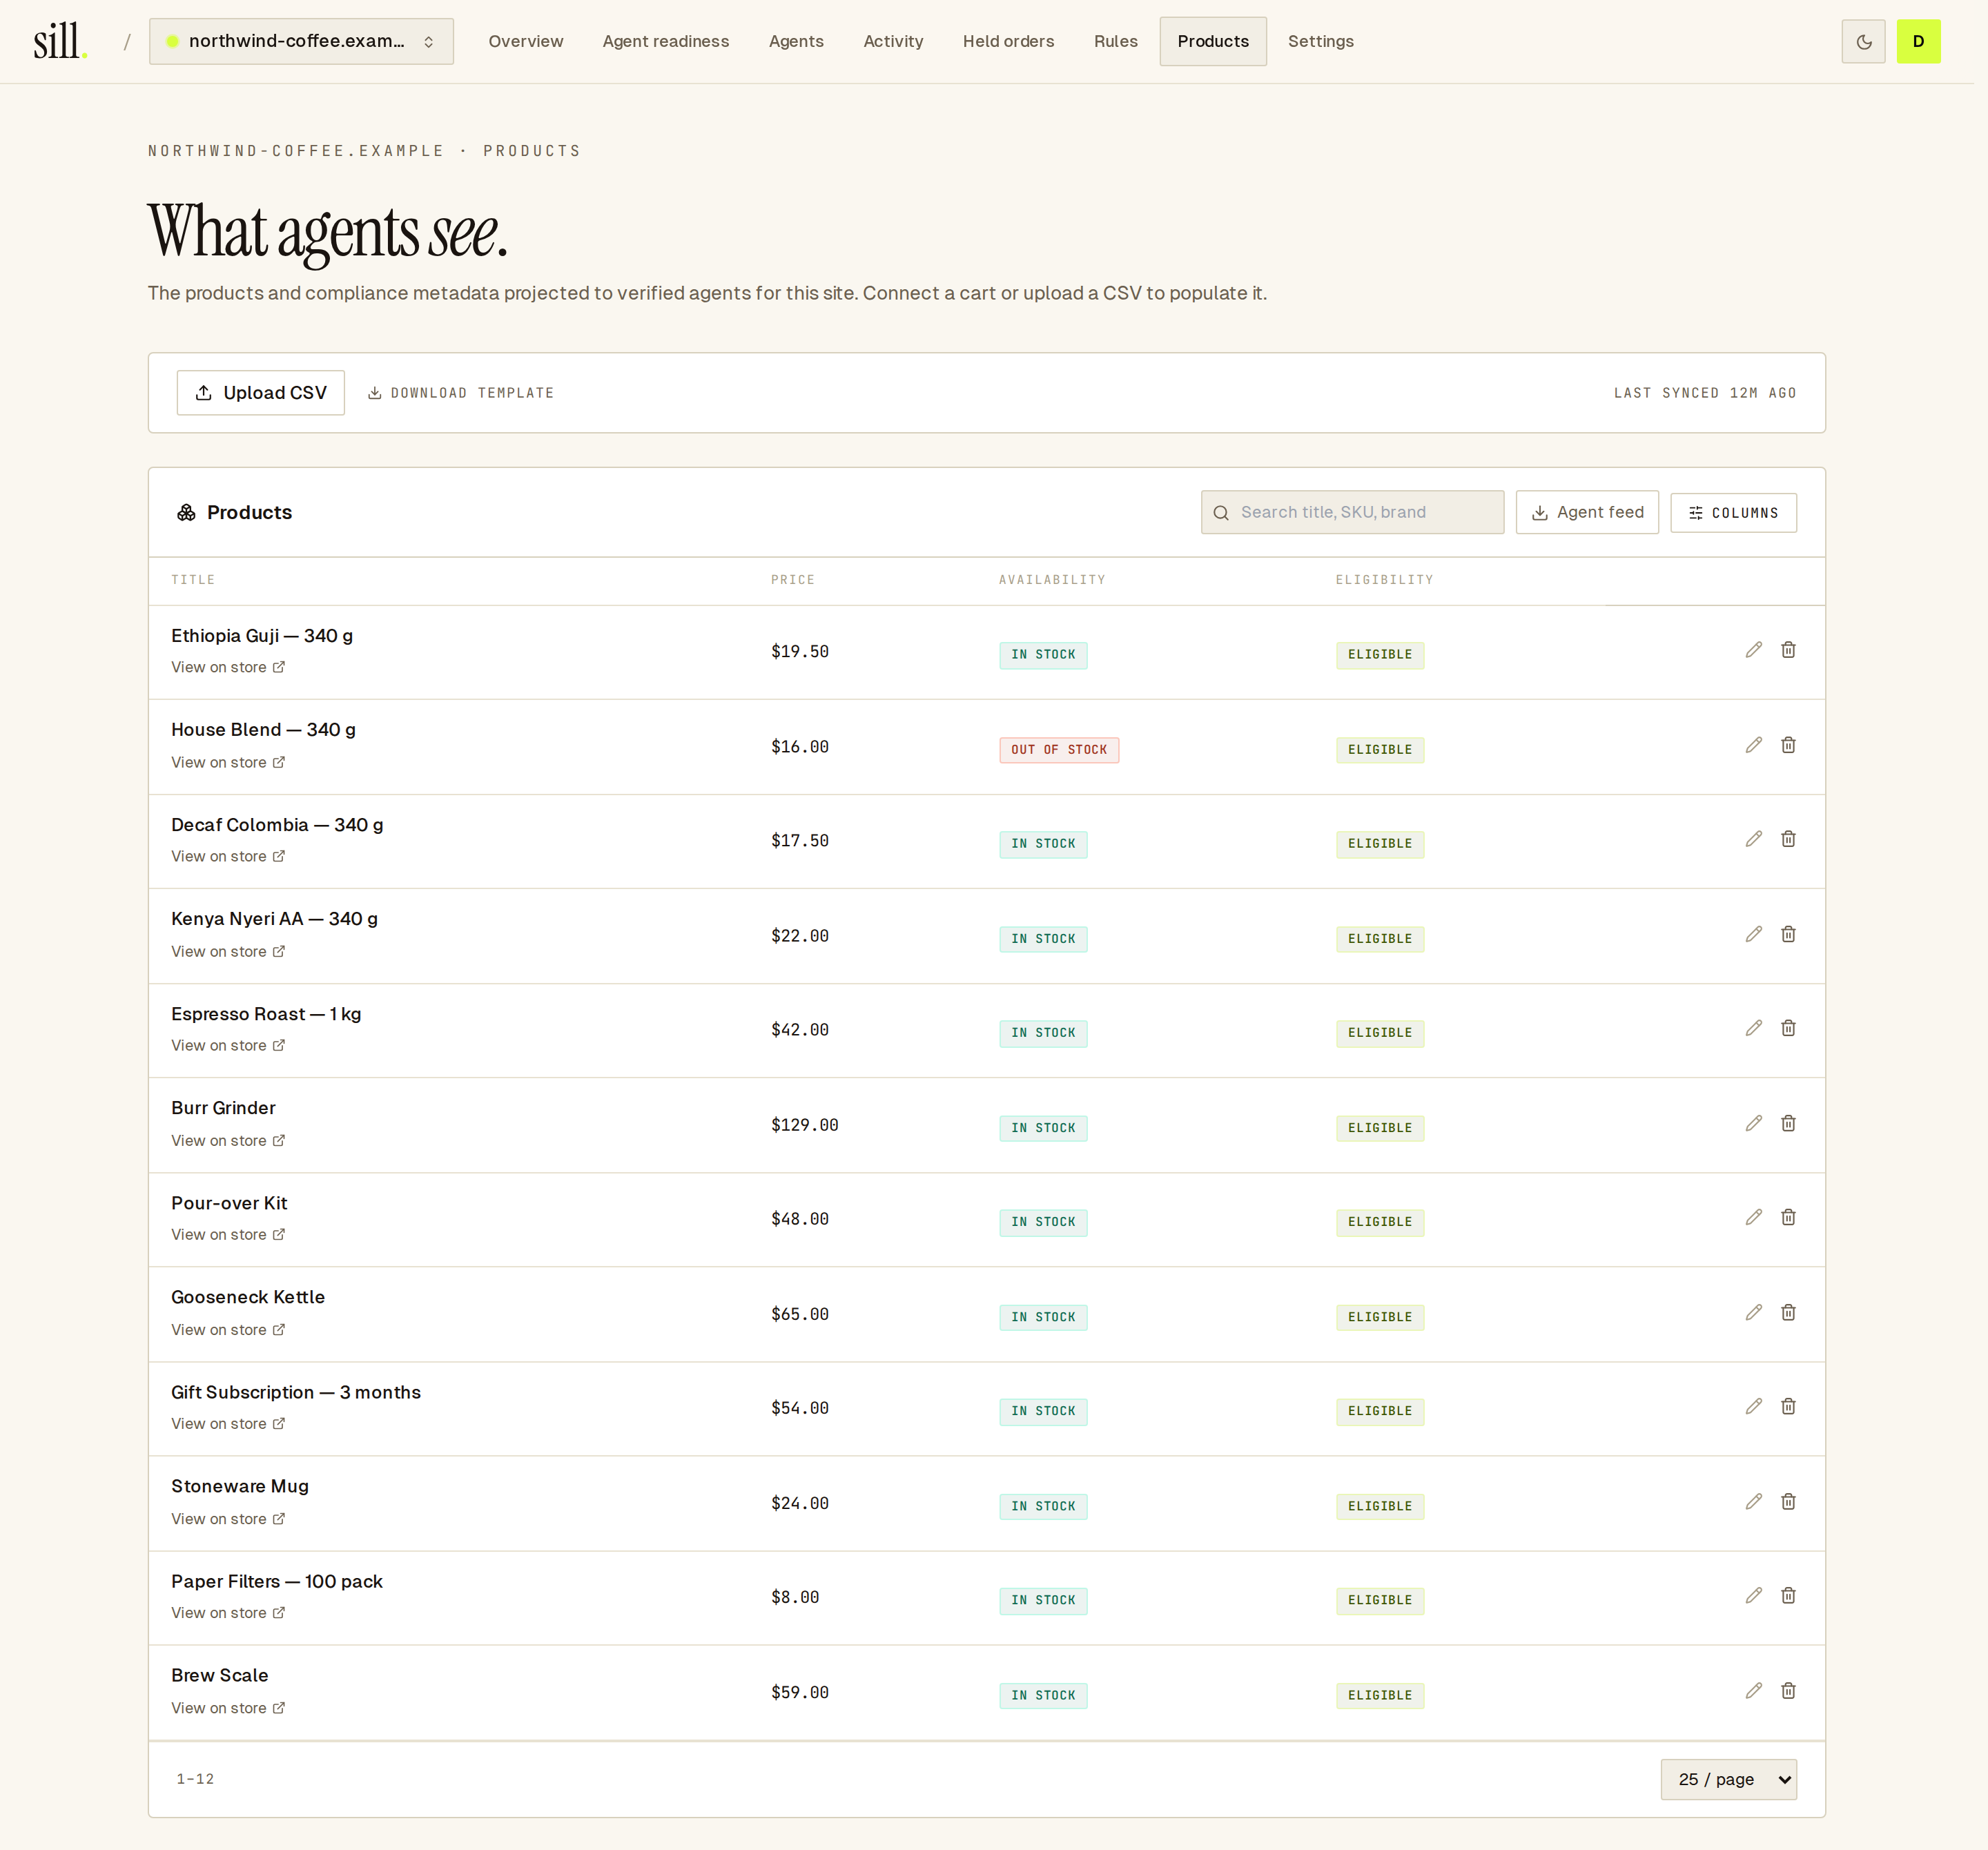Delete the Pour-over Kit product
1988x1850 pixels.
coord(1788,1217)
